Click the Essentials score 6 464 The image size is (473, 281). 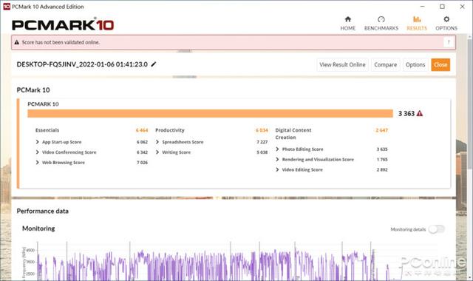point(142,130)
